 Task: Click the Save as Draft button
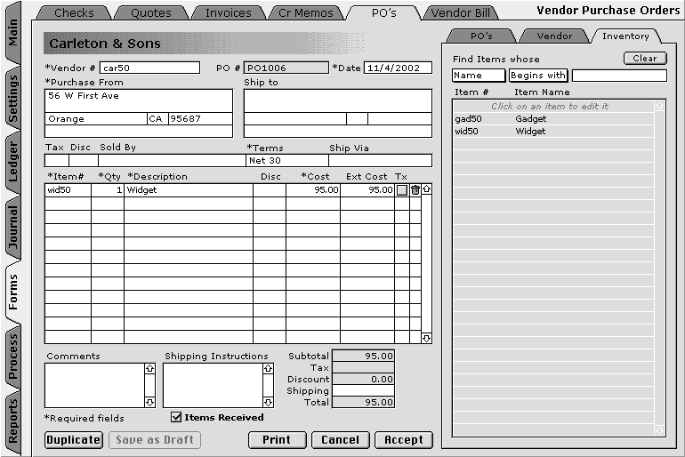tap(155, 439)
